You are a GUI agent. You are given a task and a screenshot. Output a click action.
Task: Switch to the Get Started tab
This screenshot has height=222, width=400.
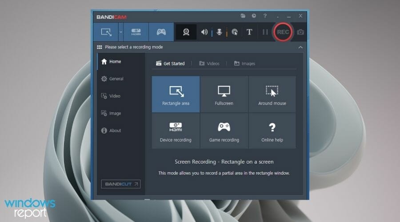170,63
